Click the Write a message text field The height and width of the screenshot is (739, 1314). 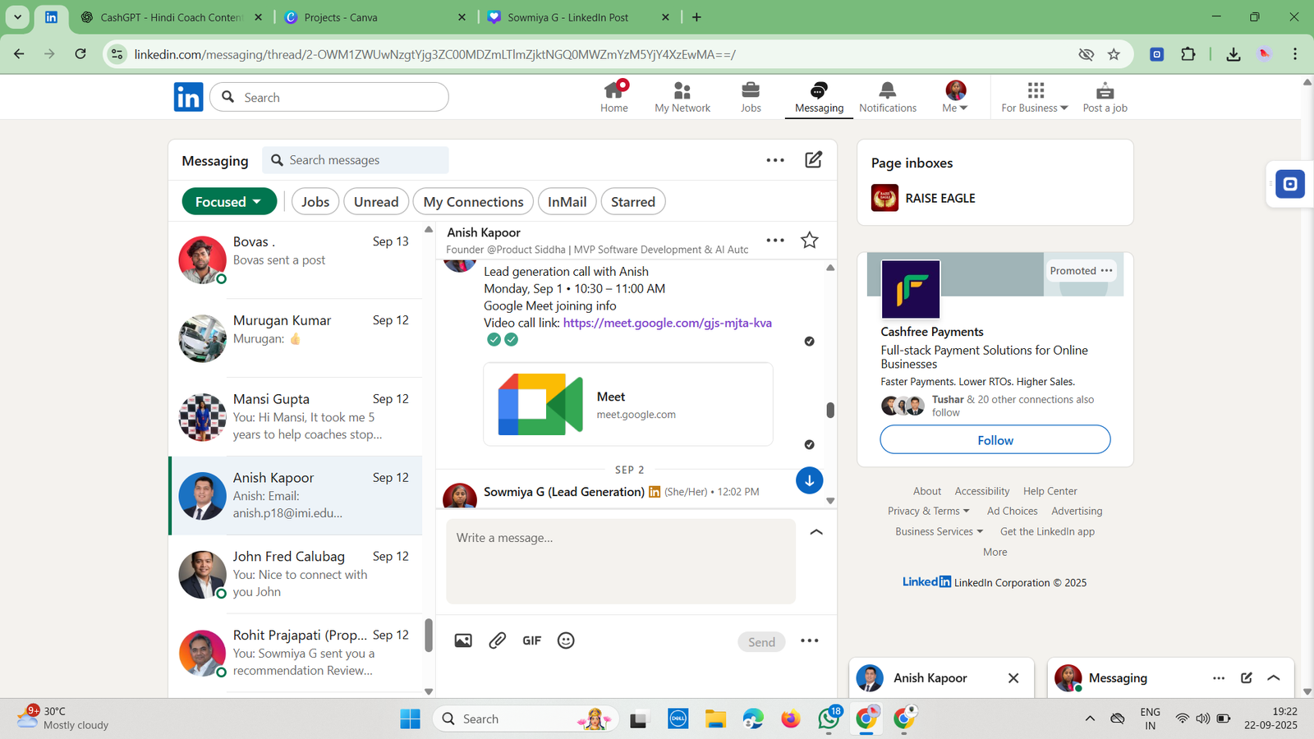[x=620, y=562]
